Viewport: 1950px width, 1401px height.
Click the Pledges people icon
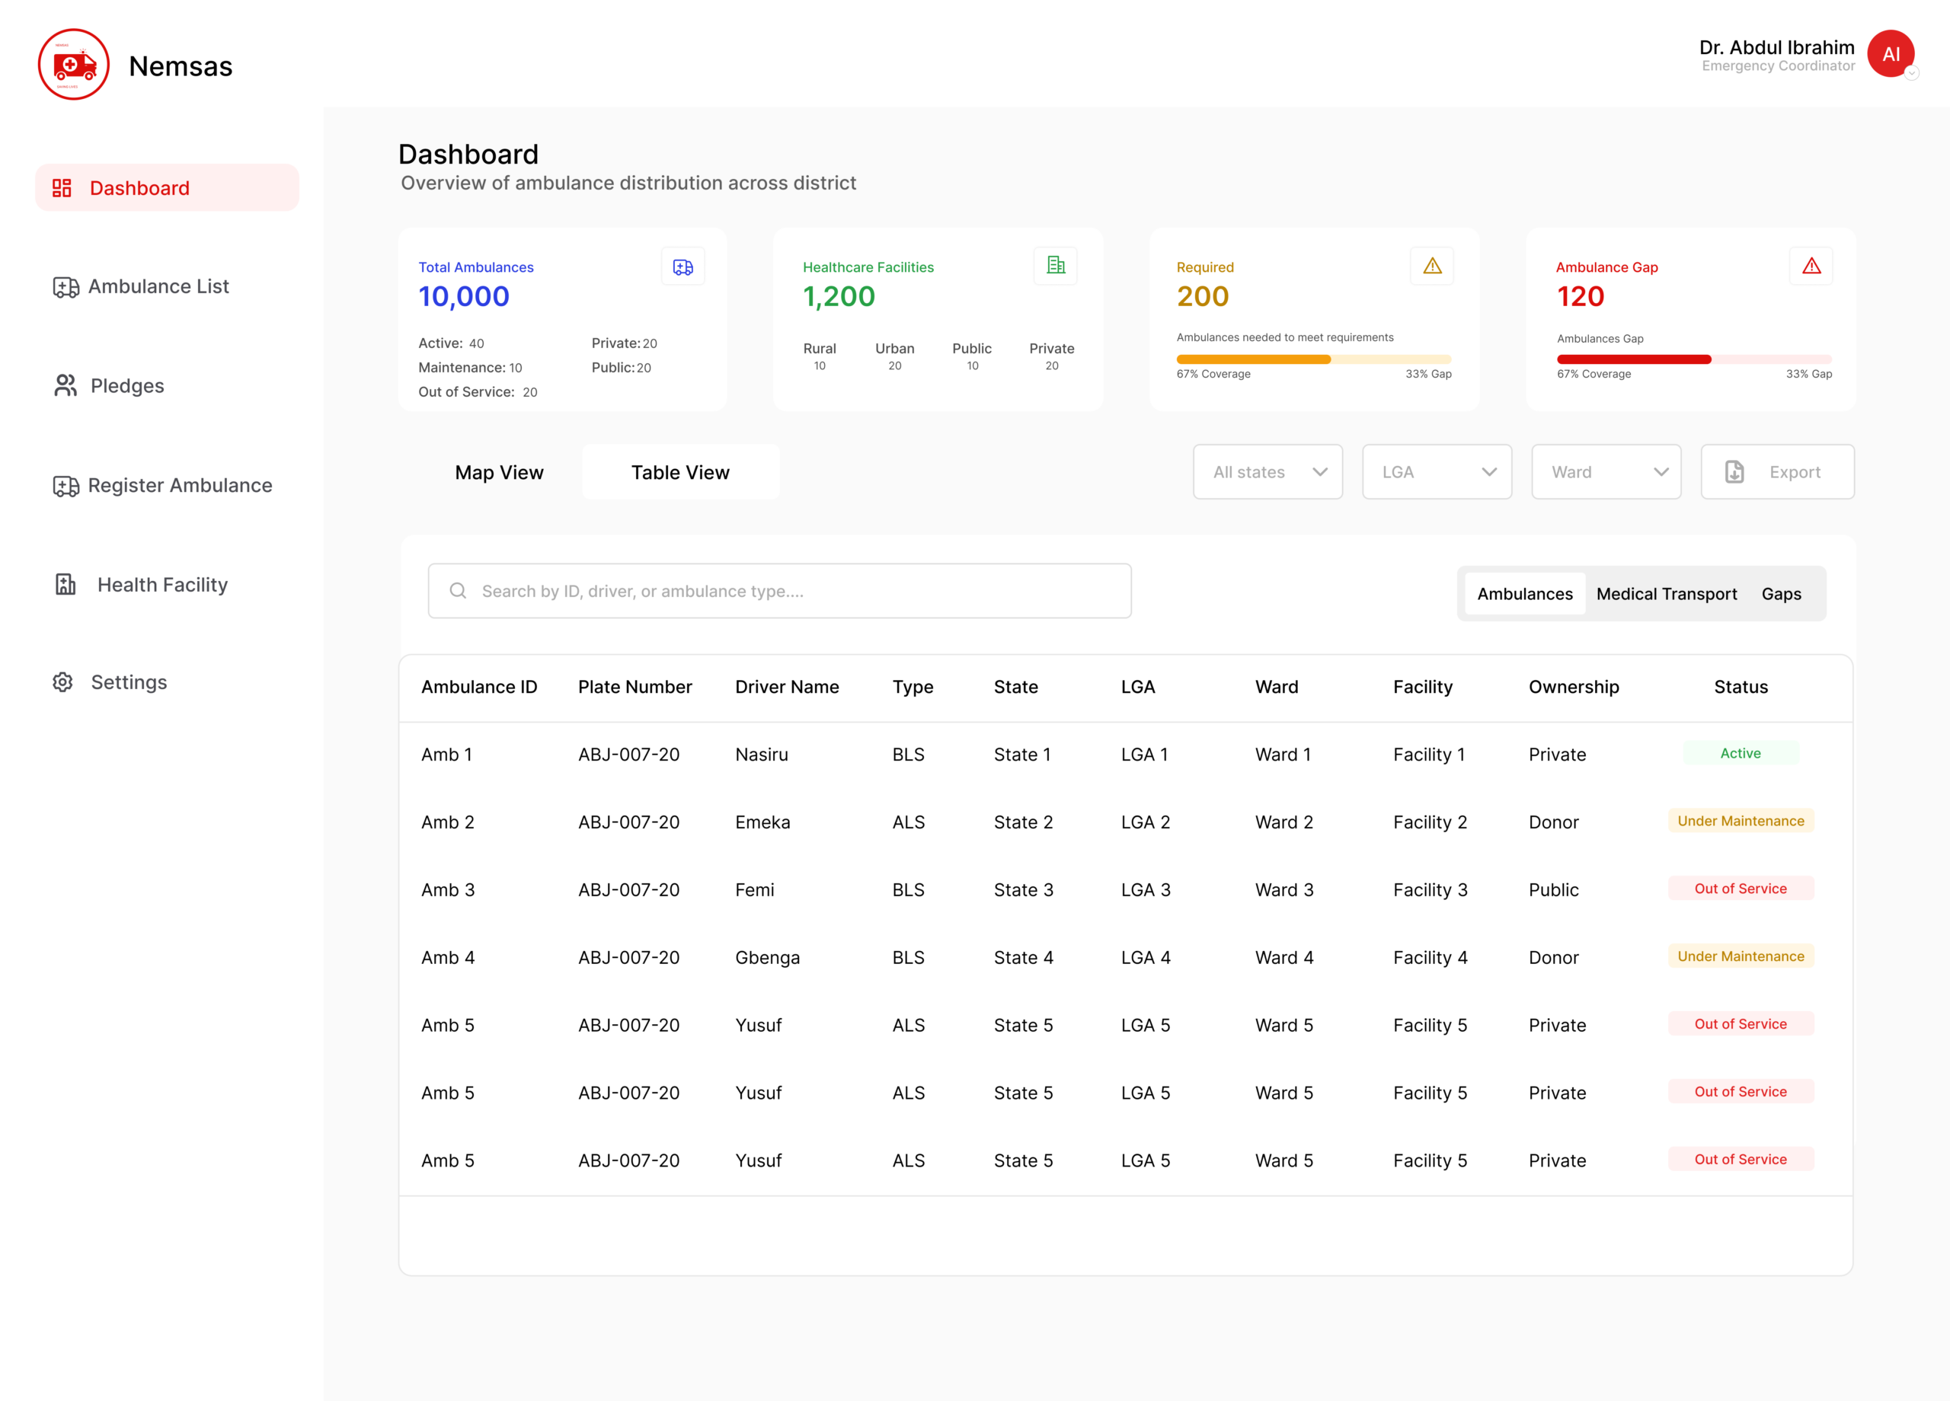click(x=66, y=386)
